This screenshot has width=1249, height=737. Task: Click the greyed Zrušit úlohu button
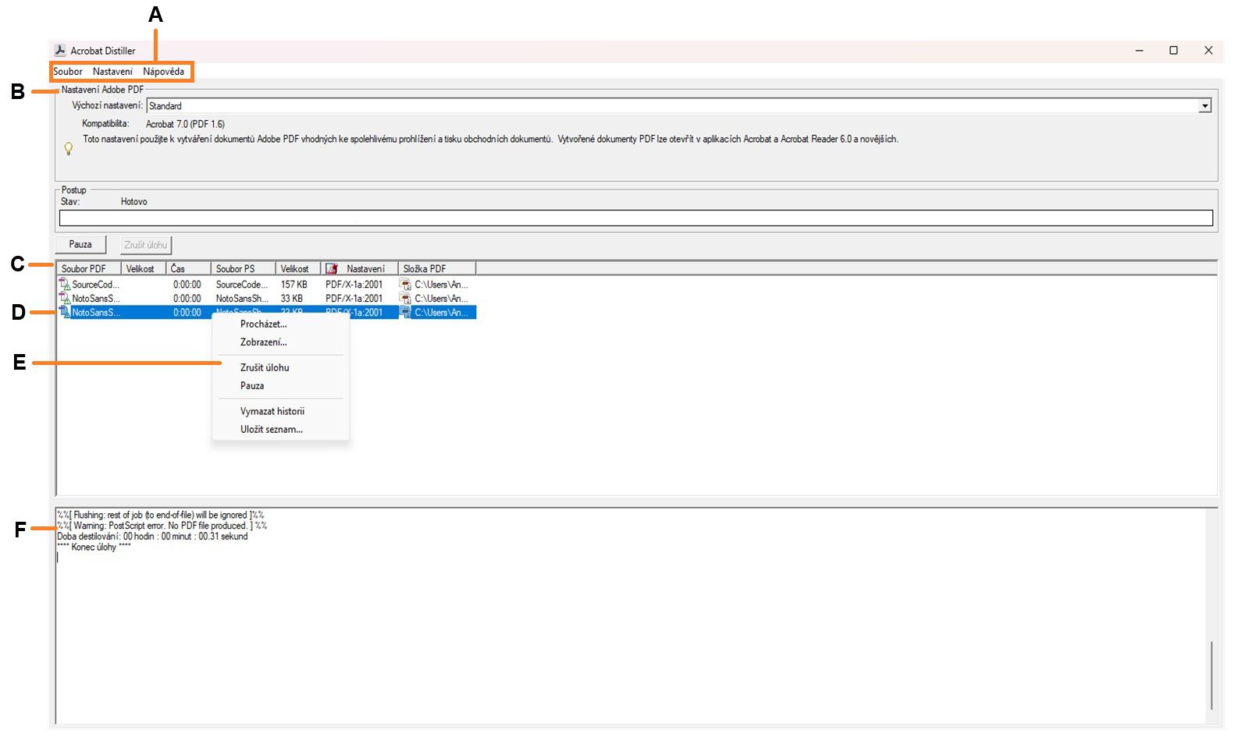coord(146,245)
